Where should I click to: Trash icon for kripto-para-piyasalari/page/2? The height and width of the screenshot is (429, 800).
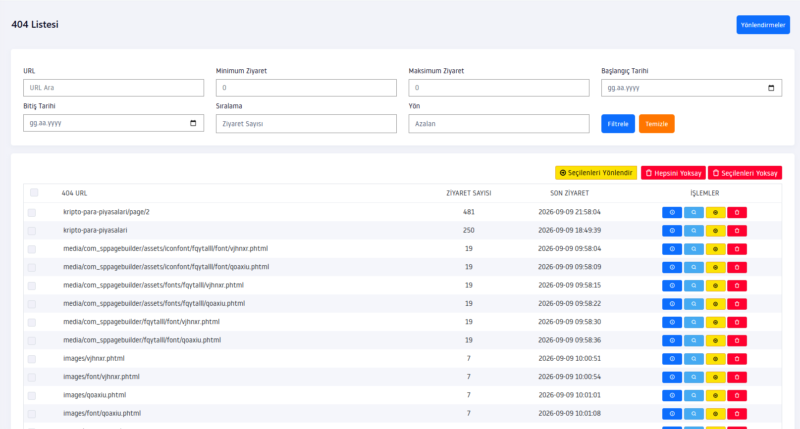pyautogui.click(x=737, y=212)
